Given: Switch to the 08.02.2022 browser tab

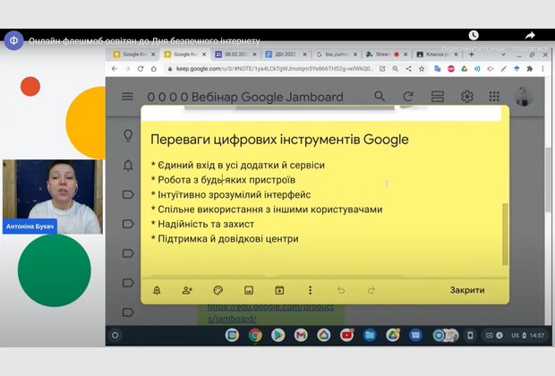Looking at the screenshot, I should (235, 55).
